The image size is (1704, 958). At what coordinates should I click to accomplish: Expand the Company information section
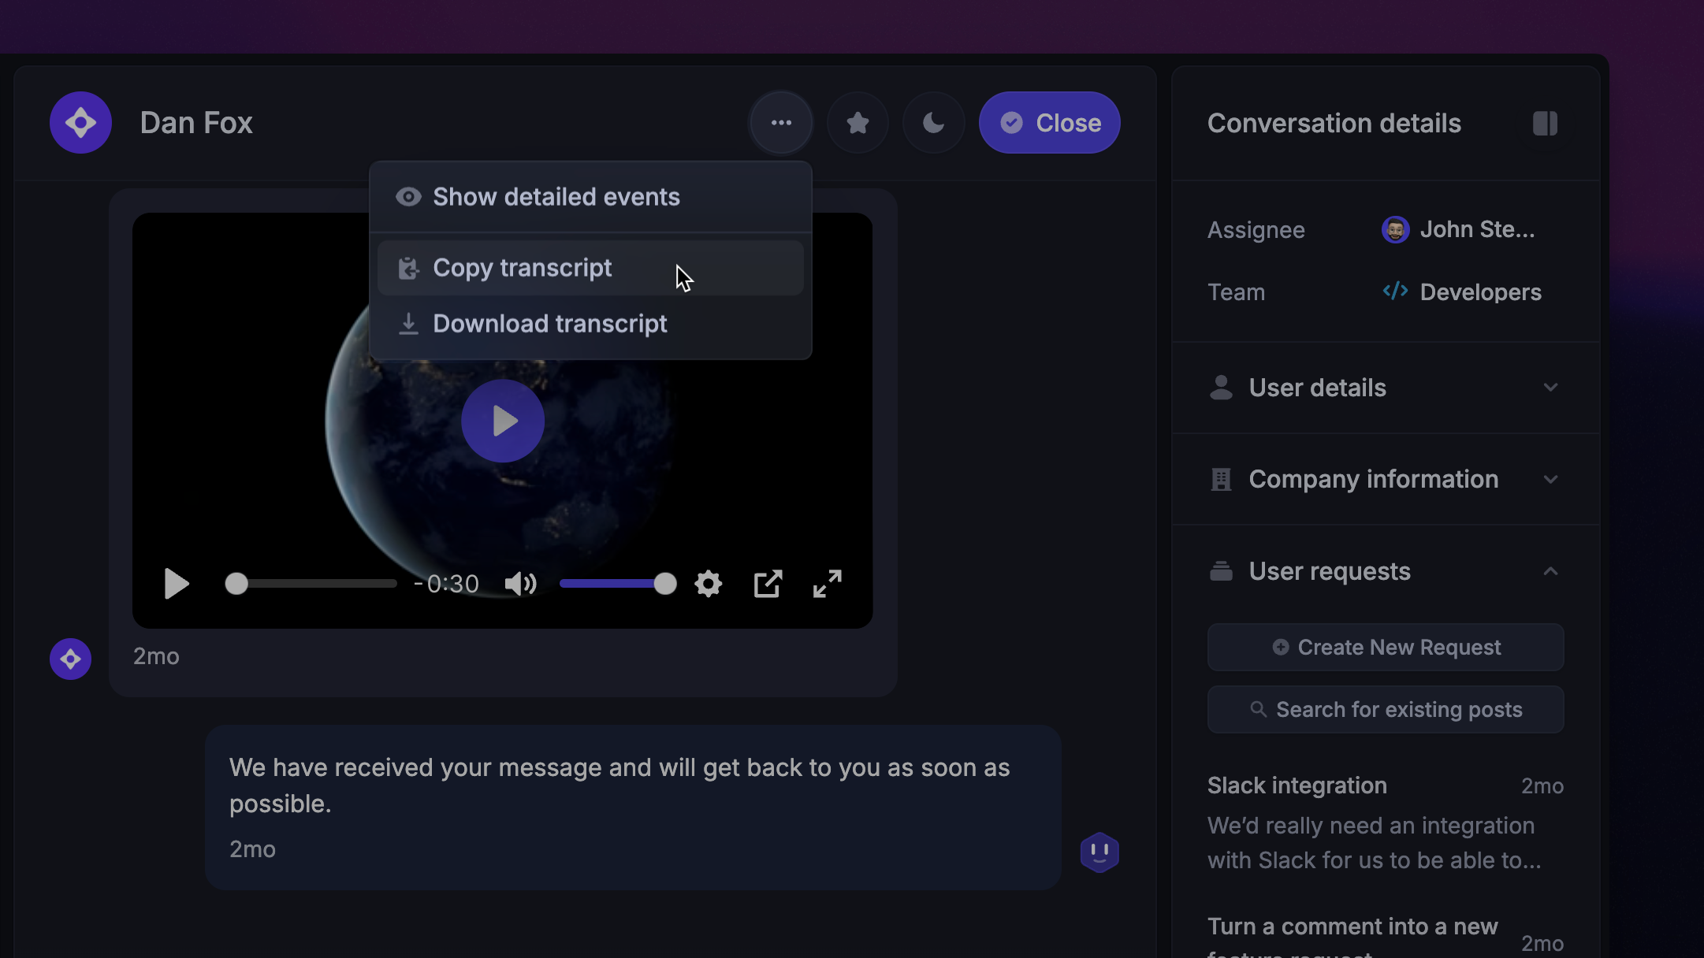click(x=1385, y=479)
